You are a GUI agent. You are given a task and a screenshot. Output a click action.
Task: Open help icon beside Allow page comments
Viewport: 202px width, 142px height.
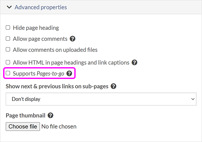point(73,39)
